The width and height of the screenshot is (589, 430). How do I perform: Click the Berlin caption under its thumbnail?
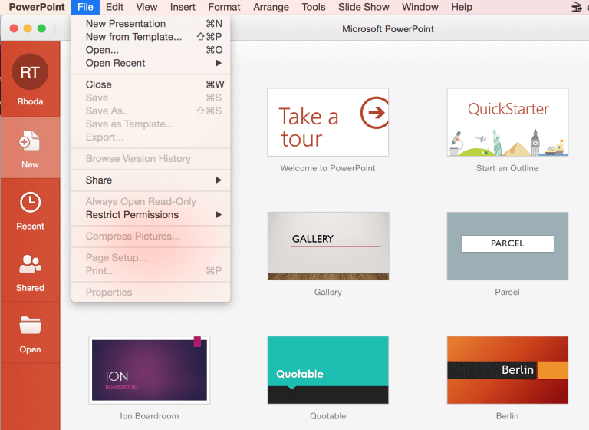(507, 416)
